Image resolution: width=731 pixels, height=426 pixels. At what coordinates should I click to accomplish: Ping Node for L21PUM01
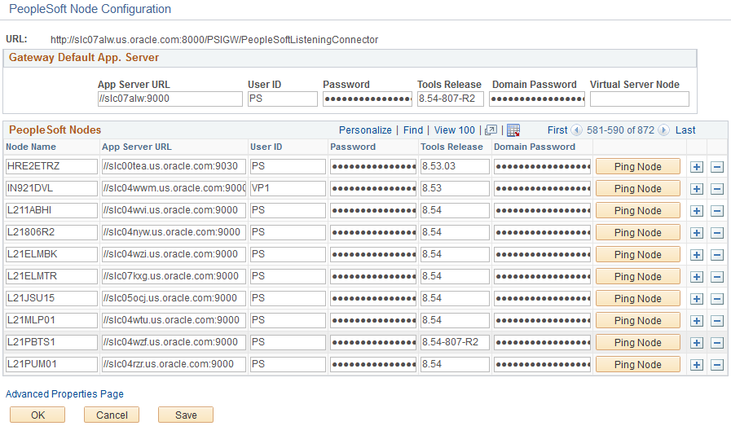[x=638, y=364]
